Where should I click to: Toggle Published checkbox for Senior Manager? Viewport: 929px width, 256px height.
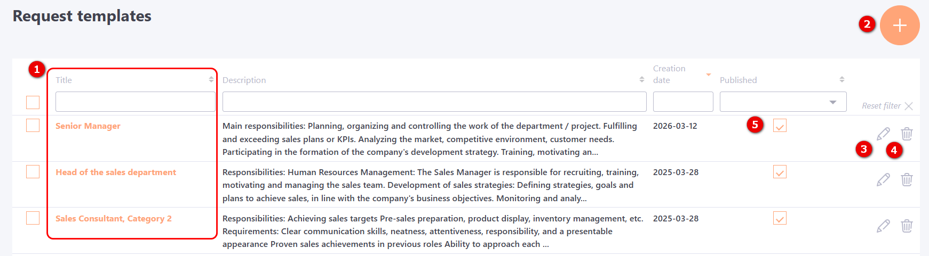780,126
